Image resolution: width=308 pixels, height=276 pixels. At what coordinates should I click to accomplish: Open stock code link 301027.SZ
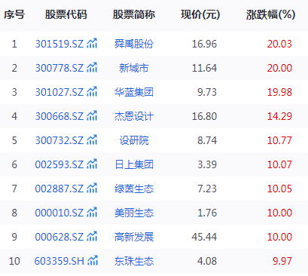coord(59,92)
